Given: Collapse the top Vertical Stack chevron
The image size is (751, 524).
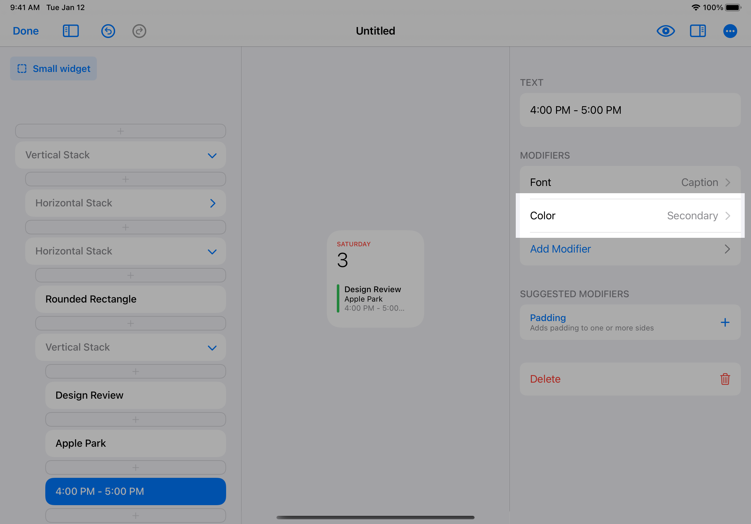Looking at the screenshot, I should [212, 156].
